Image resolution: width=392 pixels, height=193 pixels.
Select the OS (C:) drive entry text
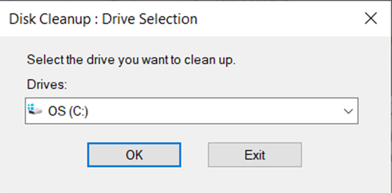68,112
